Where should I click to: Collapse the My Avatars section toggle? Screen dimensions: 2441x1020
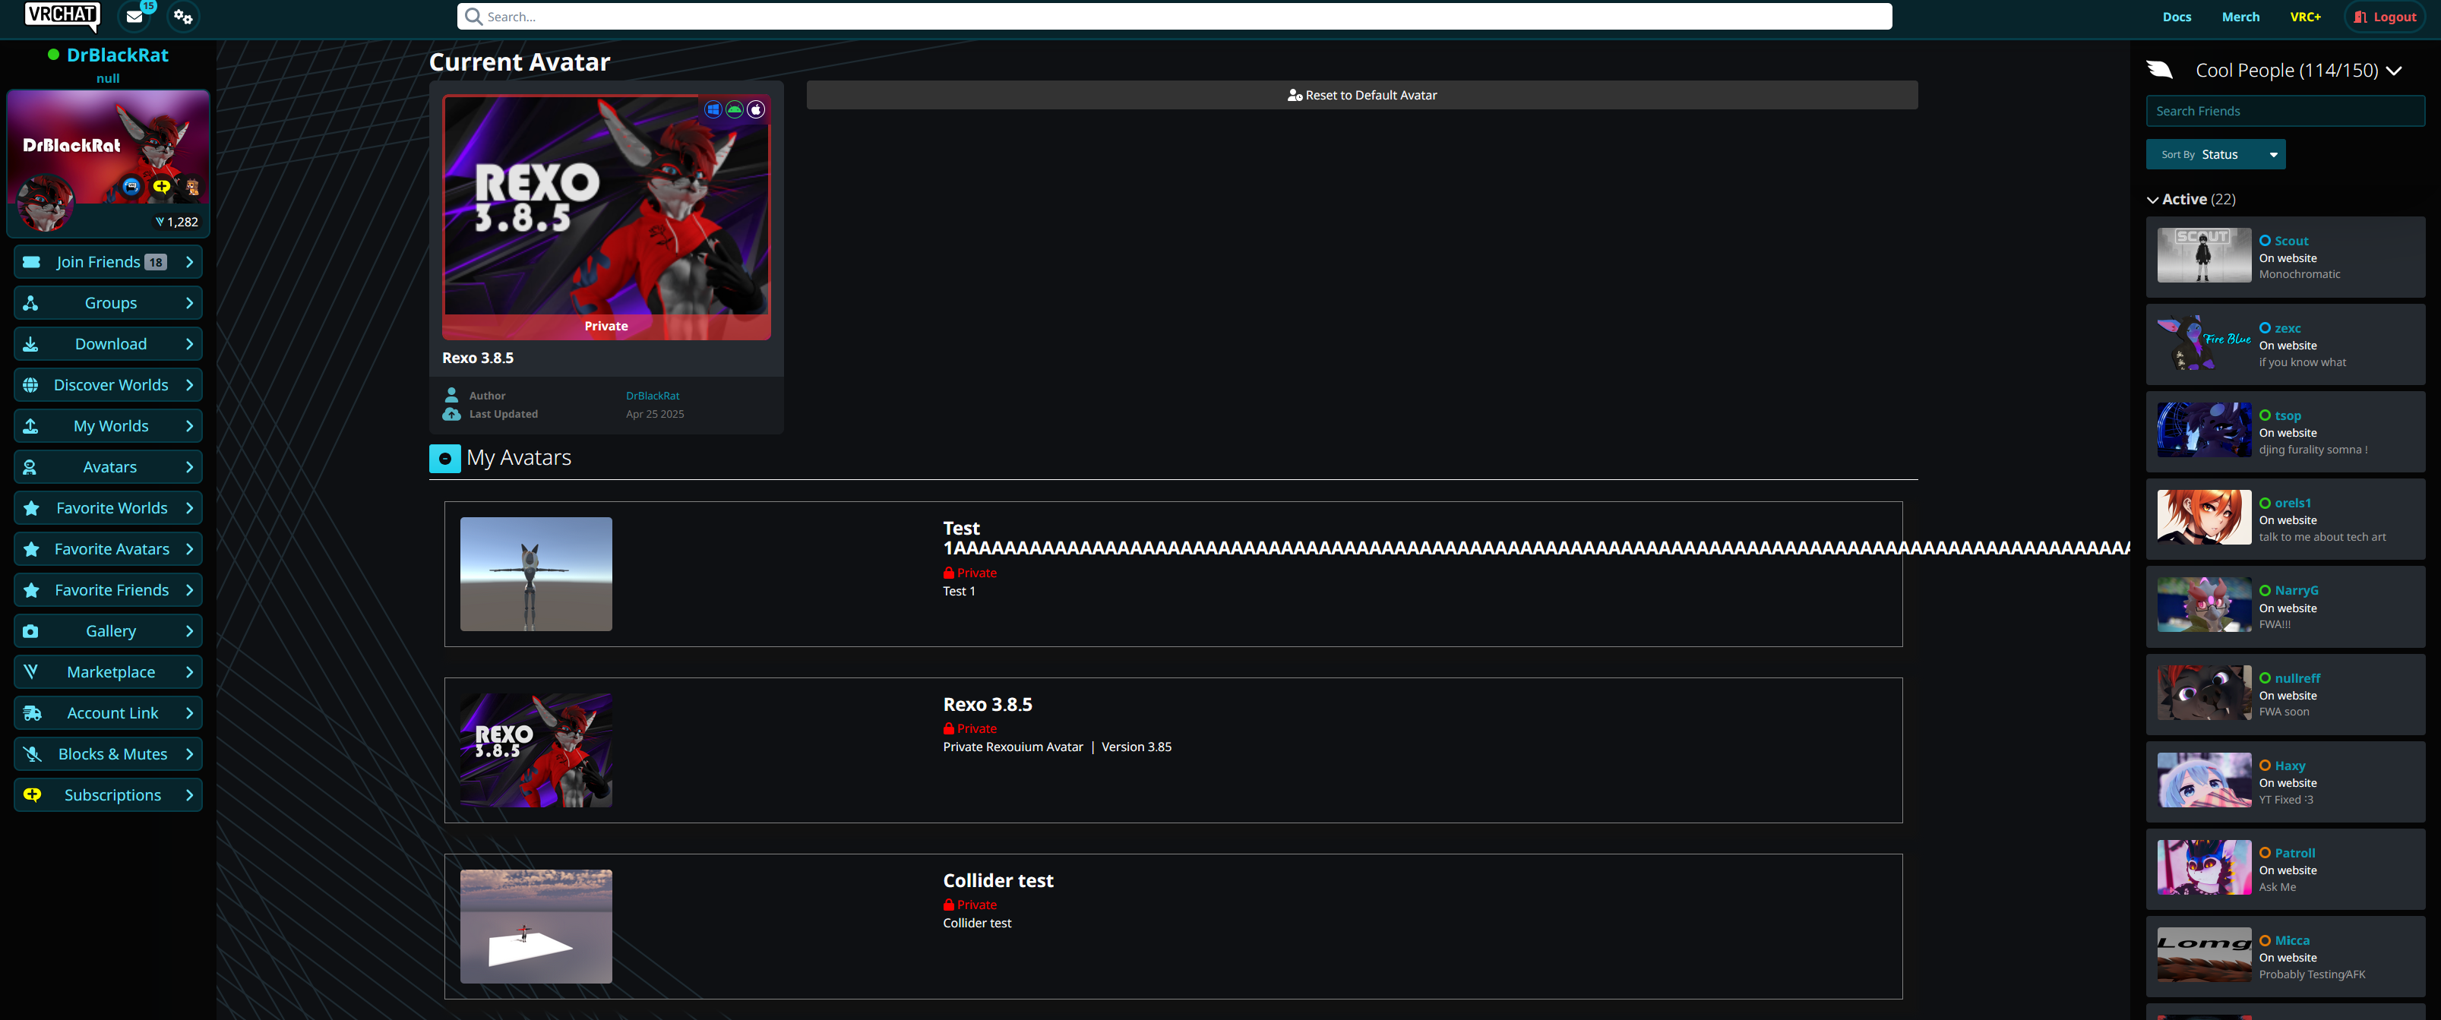point(444,459)
